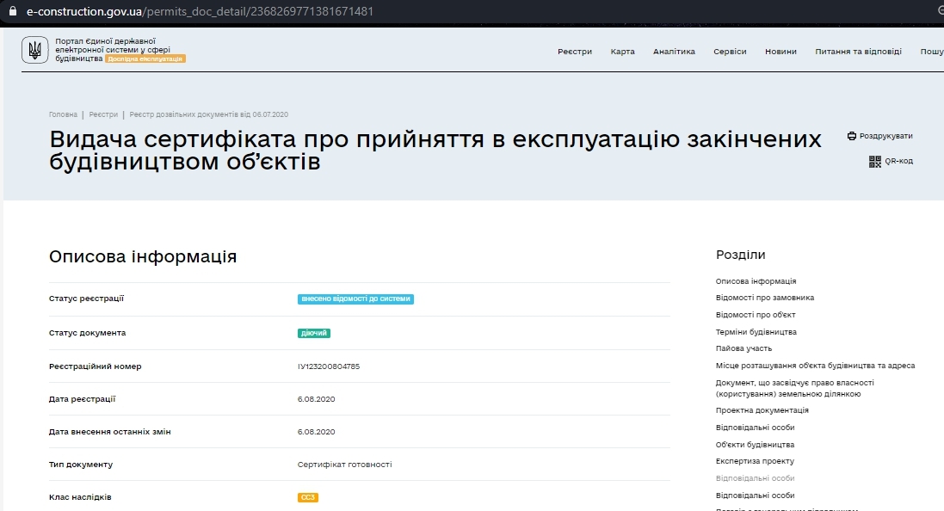Open section on land ownership document
Image resolution: width=944 pixels, height=511 pixels.
(x=794, y=388)
